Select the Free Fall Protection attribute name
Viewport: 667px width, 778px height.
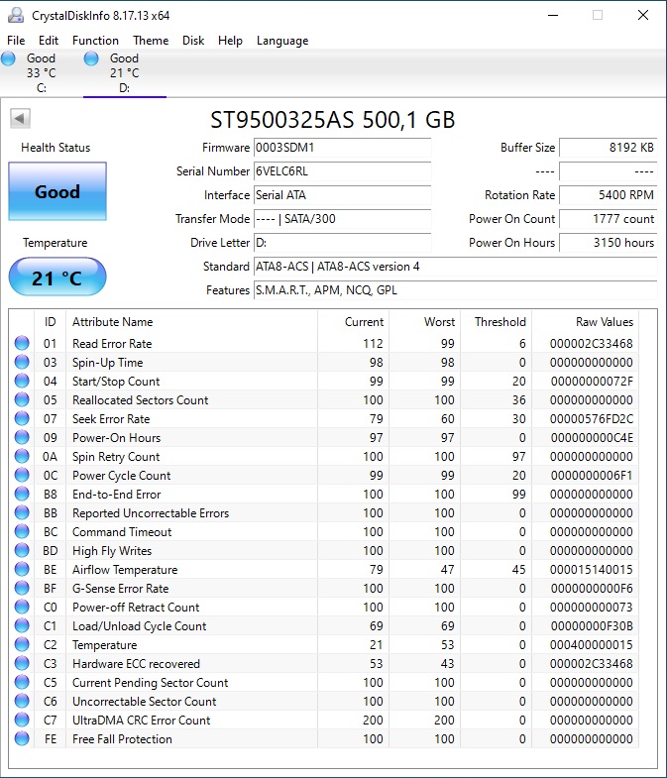click(x=122, y=739)
